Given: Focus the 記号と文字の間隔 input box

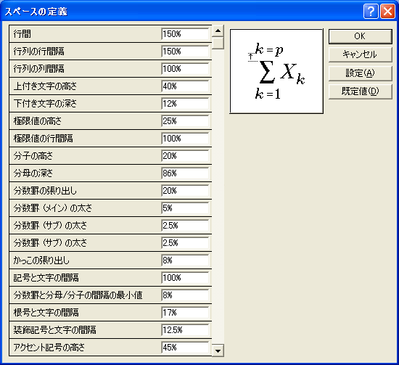Looking at the screenshot, I should pos(185,278).
